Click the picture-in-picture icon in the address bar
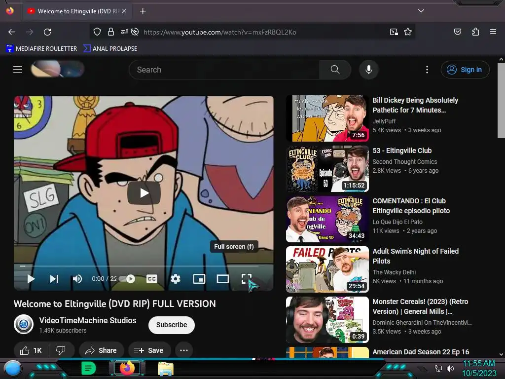Screen dimensions: 505x379 pyautogui.click(x=394, y=32)
